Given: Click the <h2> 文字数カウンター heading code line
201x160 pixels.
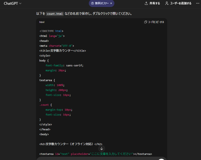Looking at the screenshot, I should tap(71, 144).
